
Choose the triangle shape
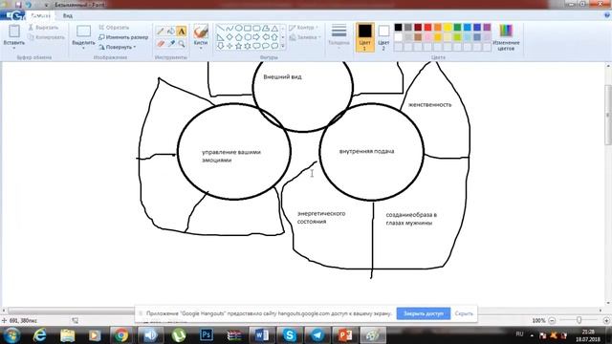coord(274,28)
